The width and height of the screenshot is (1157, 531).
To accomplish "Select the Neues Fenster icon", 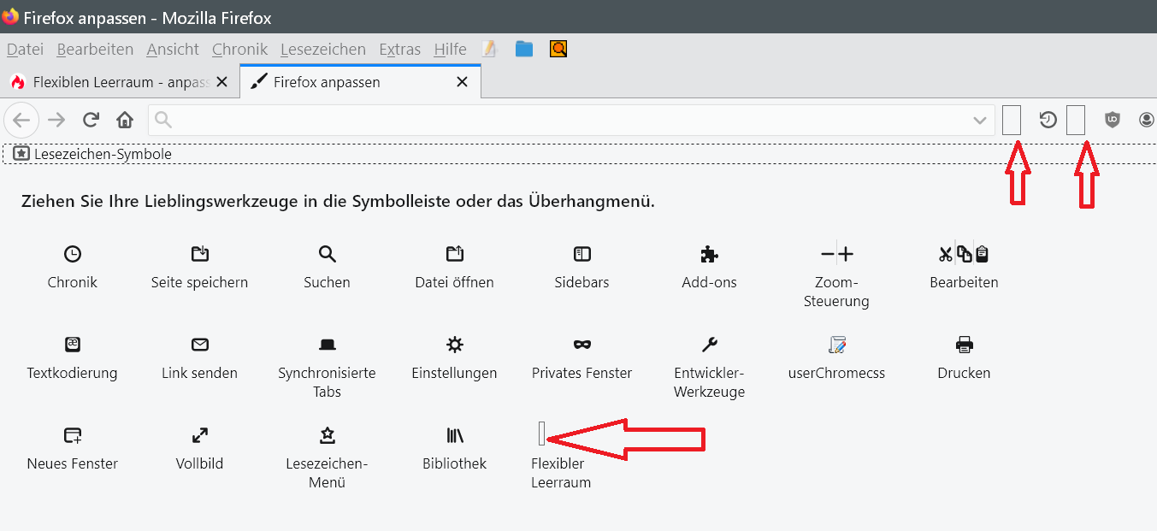I will click(73, 435).
